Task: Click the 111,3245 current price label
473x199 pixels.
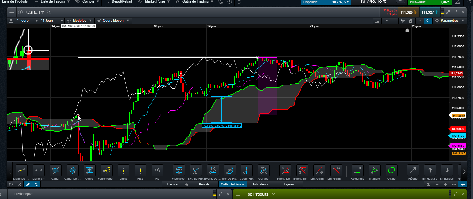Action: [x=456, y=73]
